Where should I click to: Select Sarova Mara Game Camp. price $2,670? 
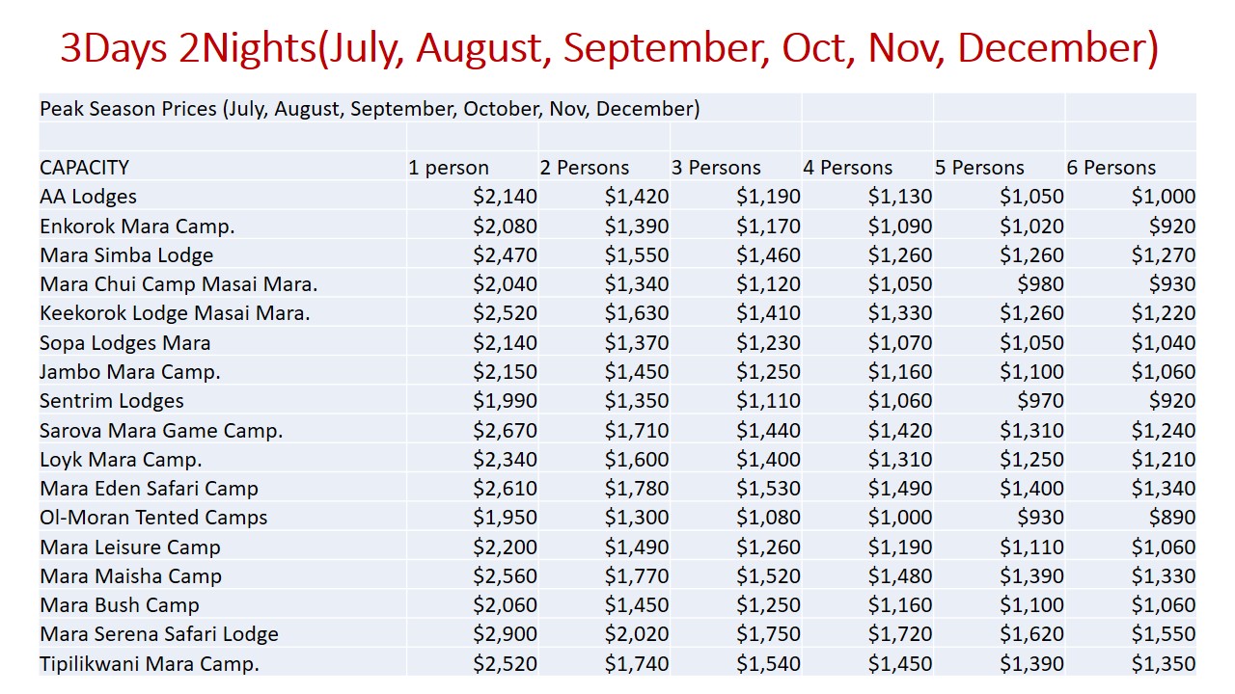[x=505, y=430]
